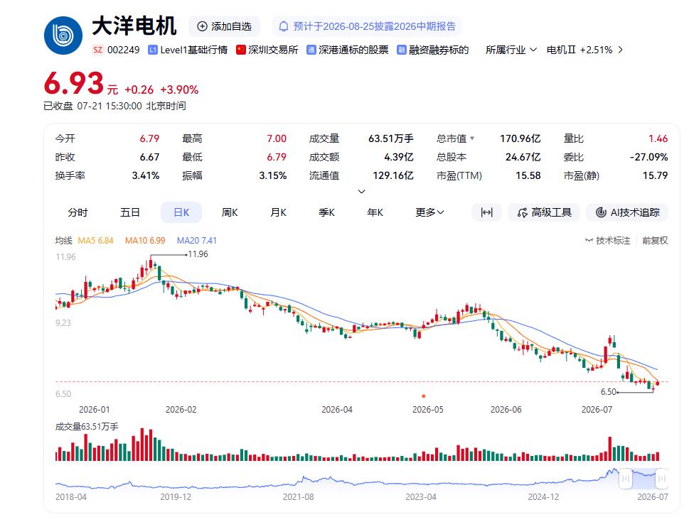The image size is (689, 522).
Task: Open the 2026中期报告 disclosure reminder
Action: coord(367,26)
